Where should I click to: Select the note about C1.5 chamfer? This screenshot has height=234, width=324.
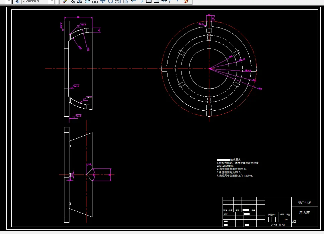click(x=229, y=172)
